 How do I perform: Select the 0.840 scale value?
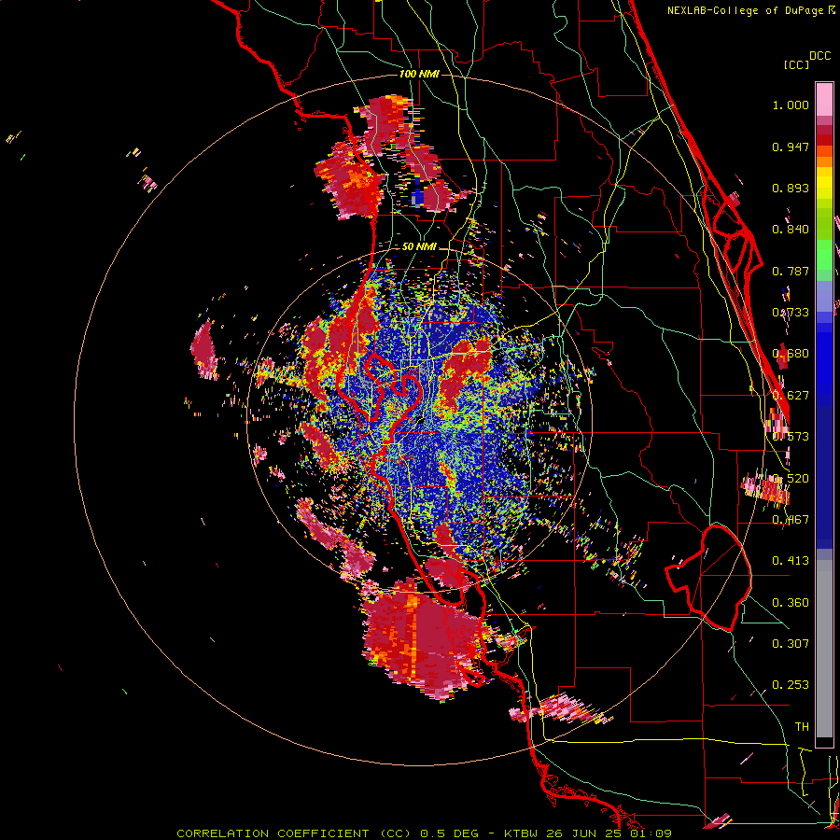791,230
